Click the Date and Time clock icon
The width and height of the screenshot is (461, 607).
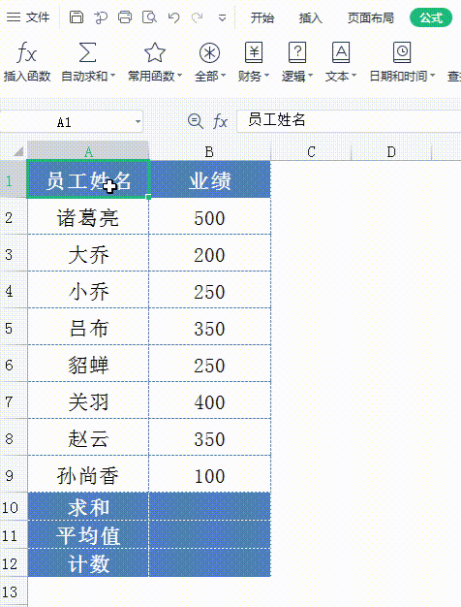(x=402, y=52)
